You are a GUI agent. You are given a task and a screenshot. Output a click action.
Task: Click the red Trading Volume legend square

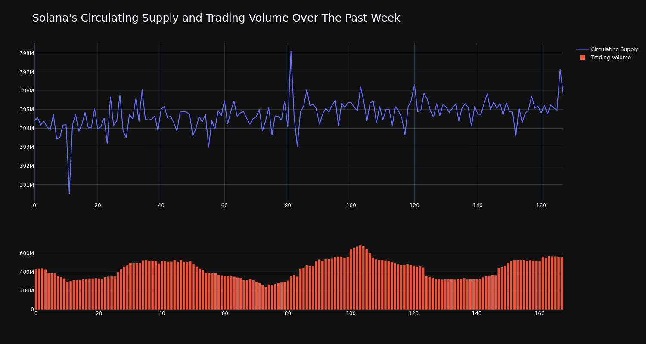point(582,58)
